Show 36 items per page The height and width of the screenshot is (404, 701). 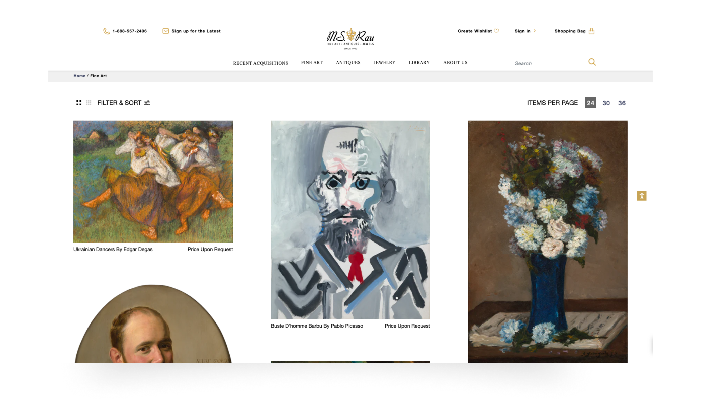(x=622, y=103)
